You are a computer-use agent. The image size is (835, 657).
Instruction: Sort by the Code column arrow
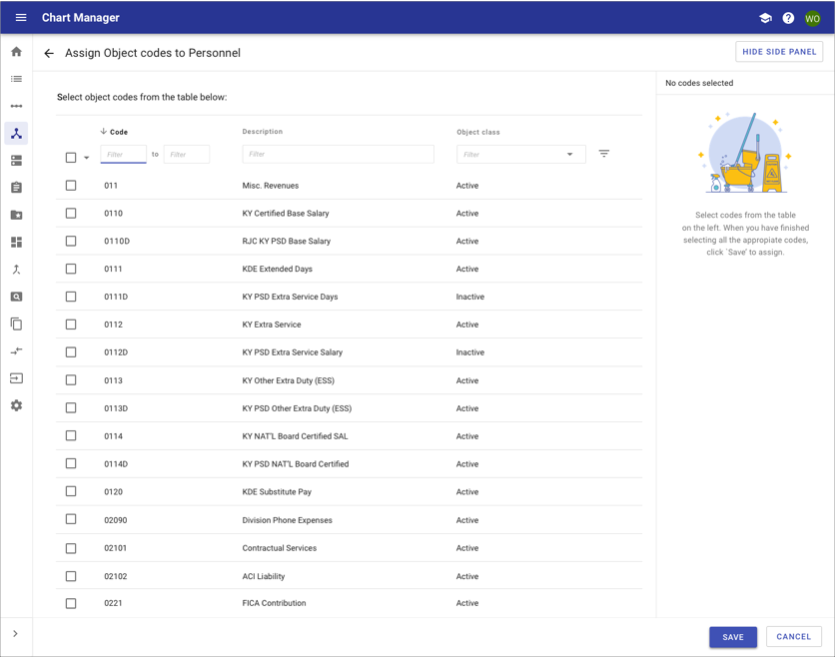tap(103, 131)
